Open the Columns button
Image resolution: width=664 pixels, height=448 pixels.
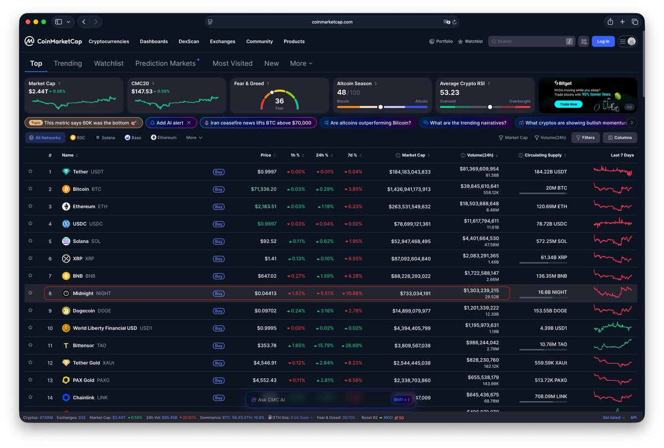620,138
